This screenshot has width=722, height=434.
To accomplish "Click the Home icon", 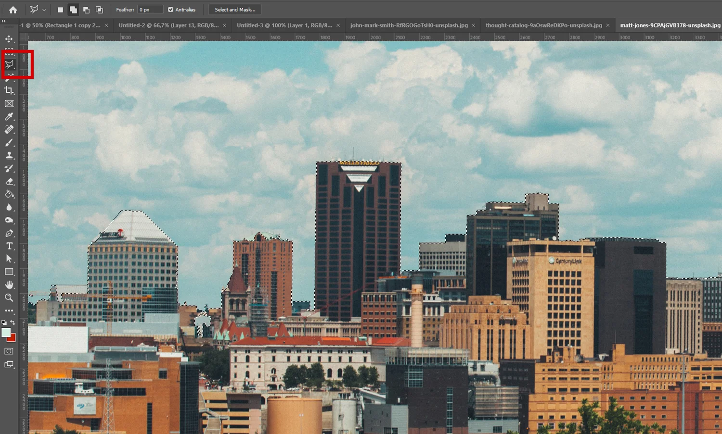I will [13, 10].
